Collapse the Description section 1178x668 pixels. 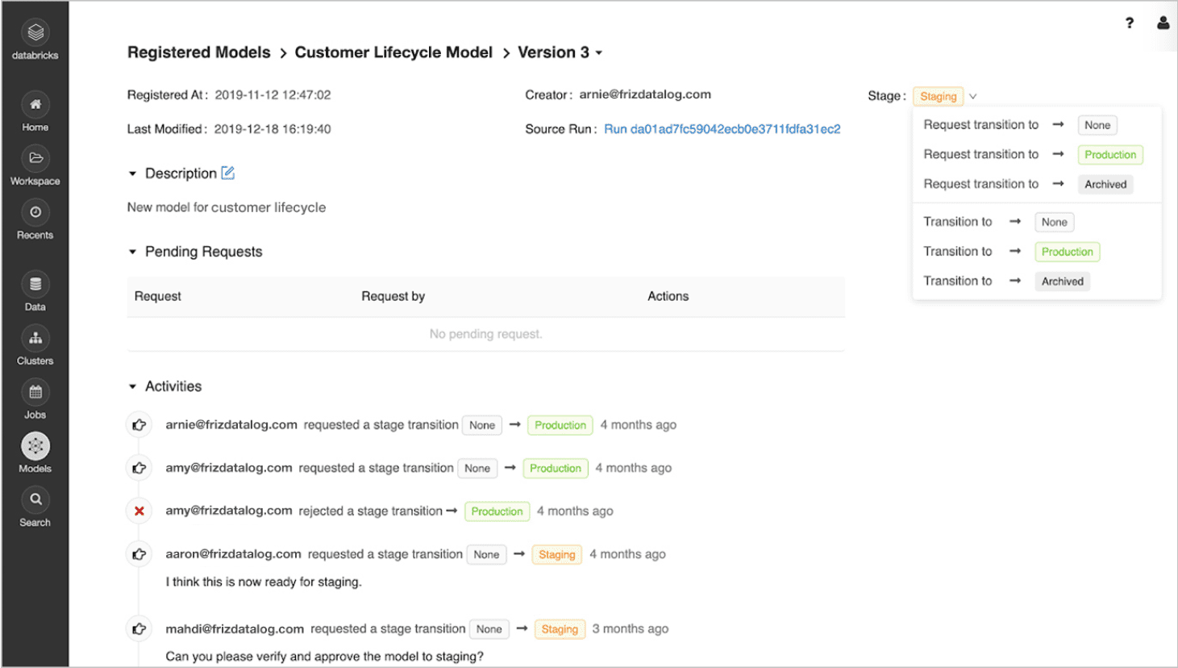(x=133, y=173)
